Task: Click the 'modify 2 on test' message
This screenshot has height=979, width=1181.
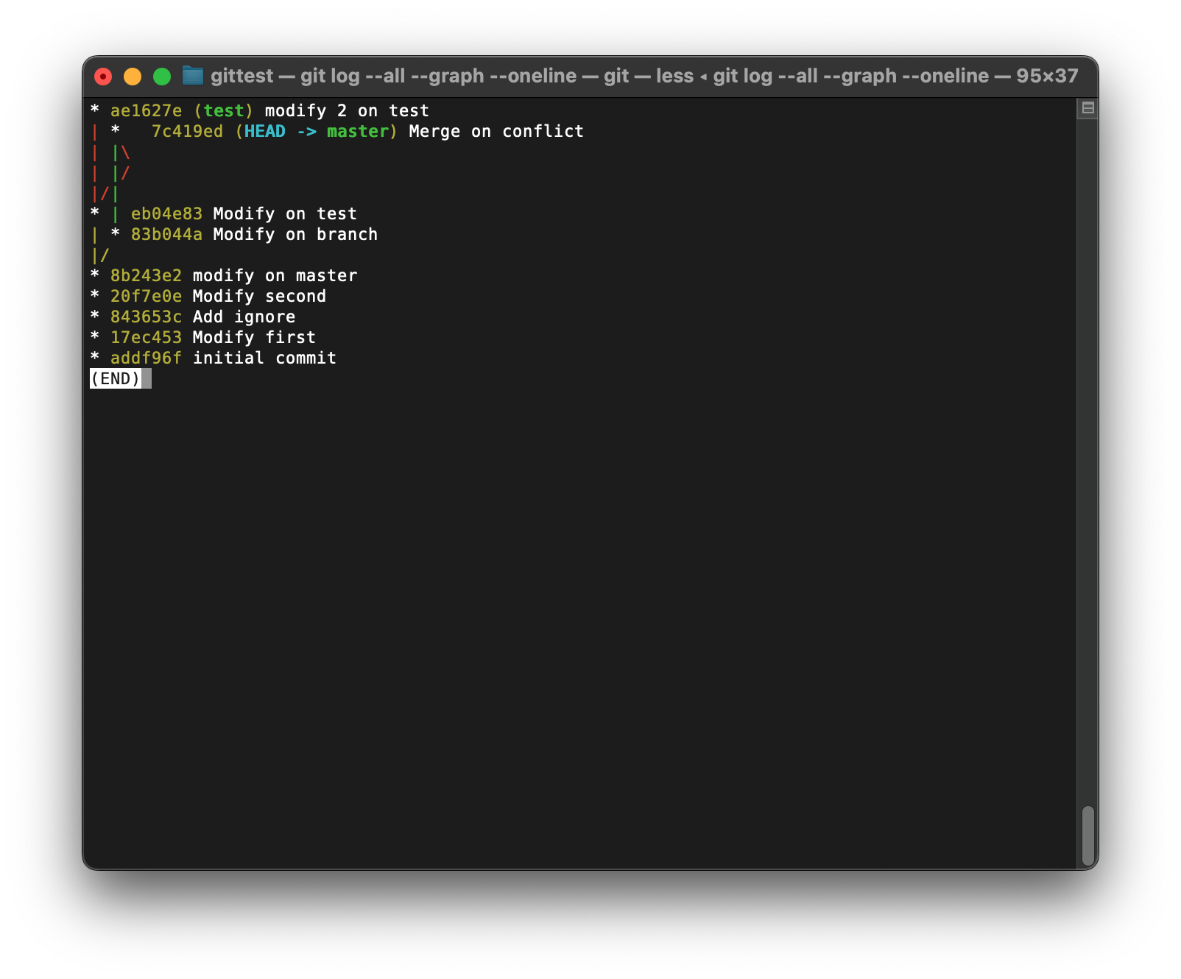Action: (347, 110)
